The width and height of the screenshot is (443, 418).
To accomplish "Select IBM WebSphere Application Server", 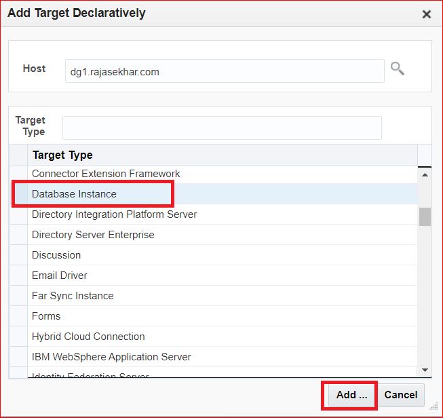I will pos(111,357).
